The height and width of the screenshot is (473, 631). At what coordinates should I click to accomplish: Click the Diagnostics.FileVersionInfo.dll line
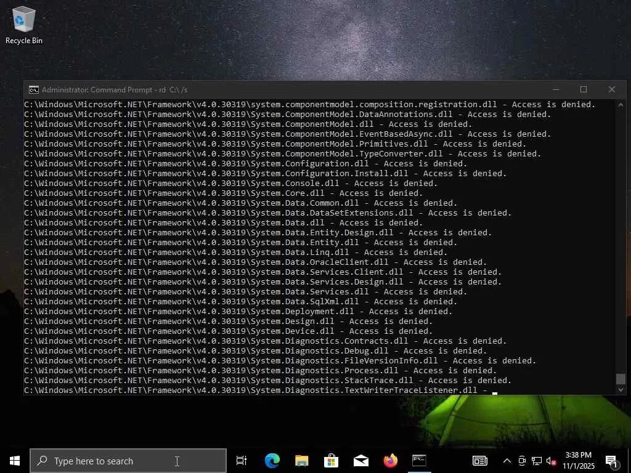280,361
